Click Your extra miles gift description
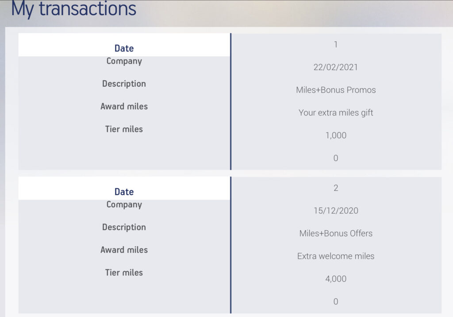This screenshot has height=317, width=453. pos(336,112)
